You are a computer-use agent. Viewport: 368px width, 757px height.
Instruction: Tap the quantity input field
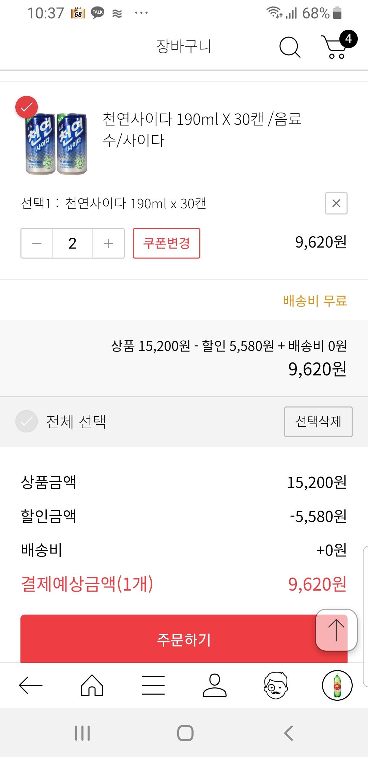72,243
